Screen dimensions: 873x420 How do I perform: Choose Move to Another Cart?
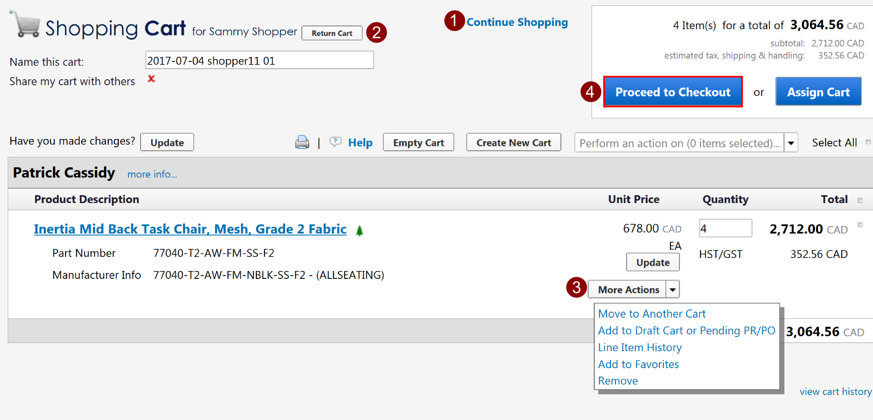(652, 314)
